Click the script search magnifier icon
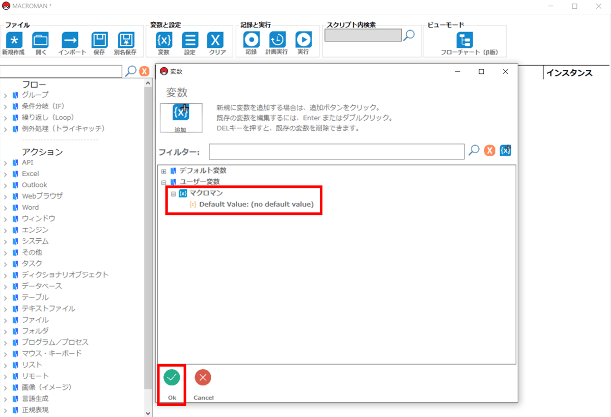This screenshot has height=417, width=611. (x=409, y=35)
